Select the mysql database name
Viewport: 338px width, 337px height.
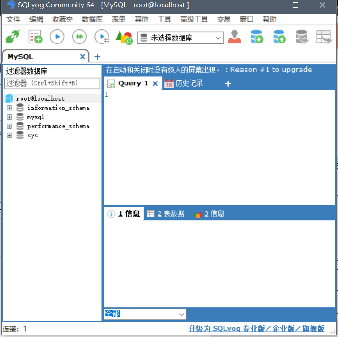click(36, 117)
